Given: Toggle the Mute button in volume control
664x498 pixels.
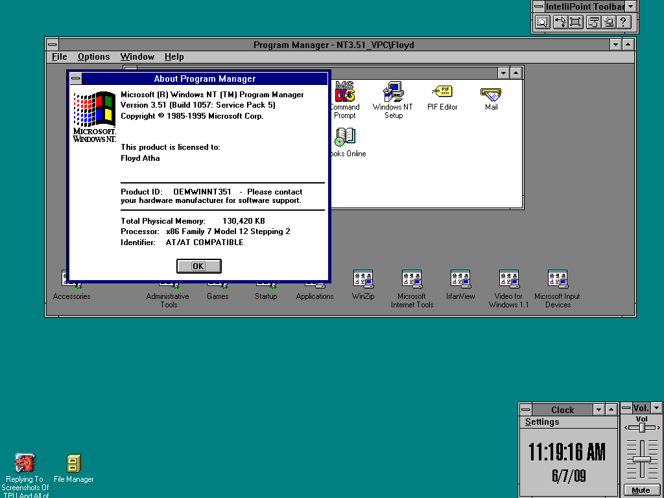Looking at the screenshot, I should (x=641, y=490).
